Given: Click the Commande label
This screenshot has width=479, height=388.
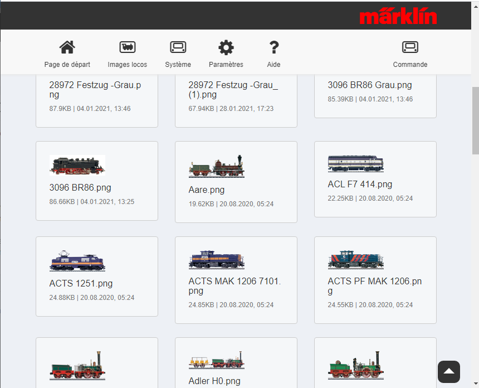Looking at the screenshot, I should tap(410, 65).
